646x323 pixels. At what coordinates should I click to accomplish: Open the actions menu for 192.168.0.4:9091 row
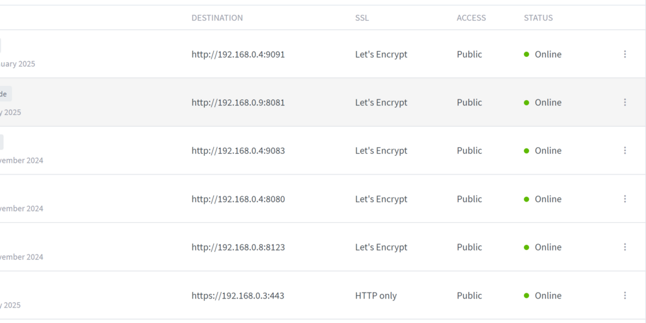click(x=625, y=54)
